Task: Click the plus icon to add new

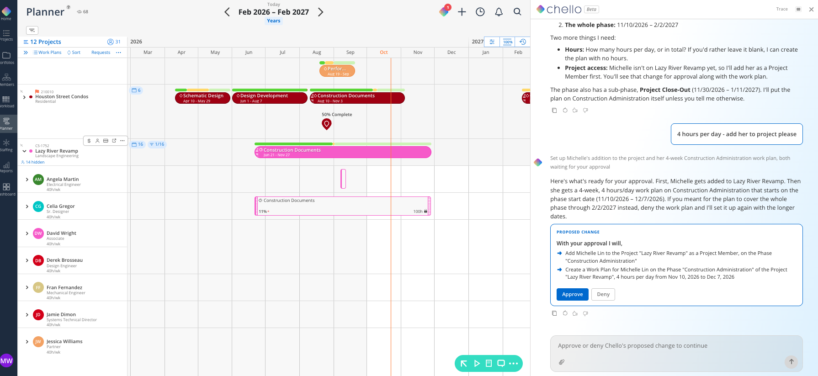Action: coord(462,12)
